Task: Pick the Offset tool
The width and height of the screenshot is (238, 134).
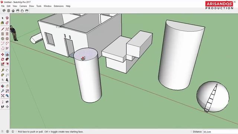Action: (7, 64)
